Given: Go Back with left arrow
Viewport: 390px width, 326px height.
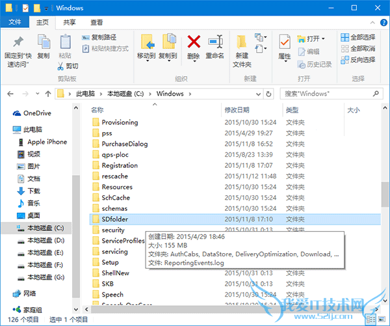Looking at the screenshot, I should coord(10,94).
